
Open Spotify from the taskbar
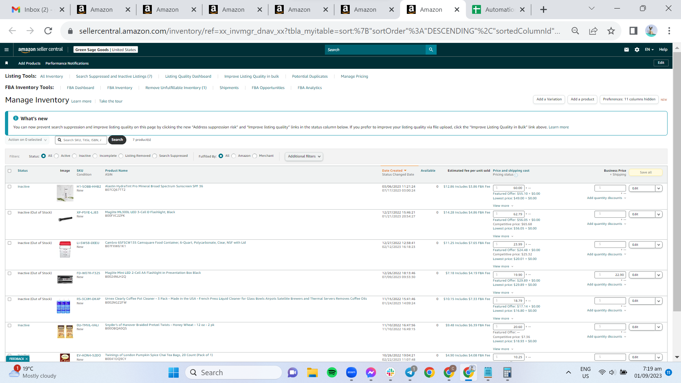[332, 372]
